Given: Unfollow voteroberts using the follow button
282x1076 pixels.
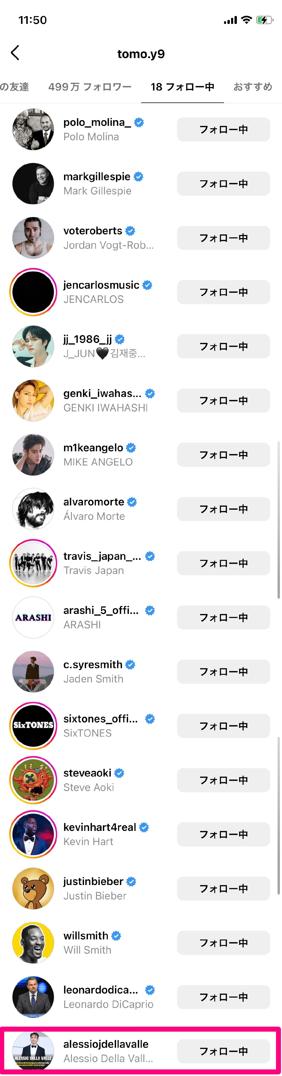Looking at the screenshot, I should (x=223, y=238).
